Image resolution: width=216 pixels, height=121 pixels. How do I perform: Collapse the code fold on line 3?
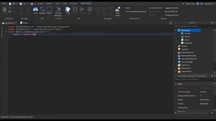pyautogui.click(x=6, y=32)
